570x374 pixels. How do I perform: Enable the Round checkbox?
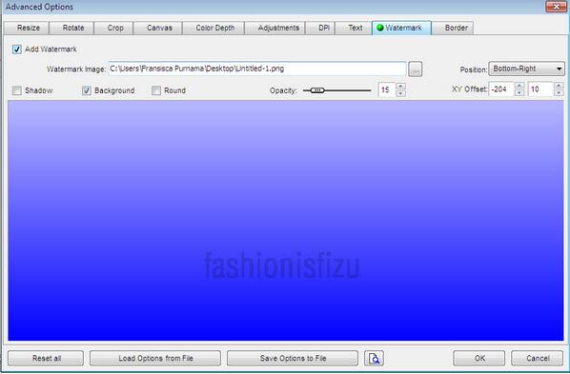coord(156,90)
